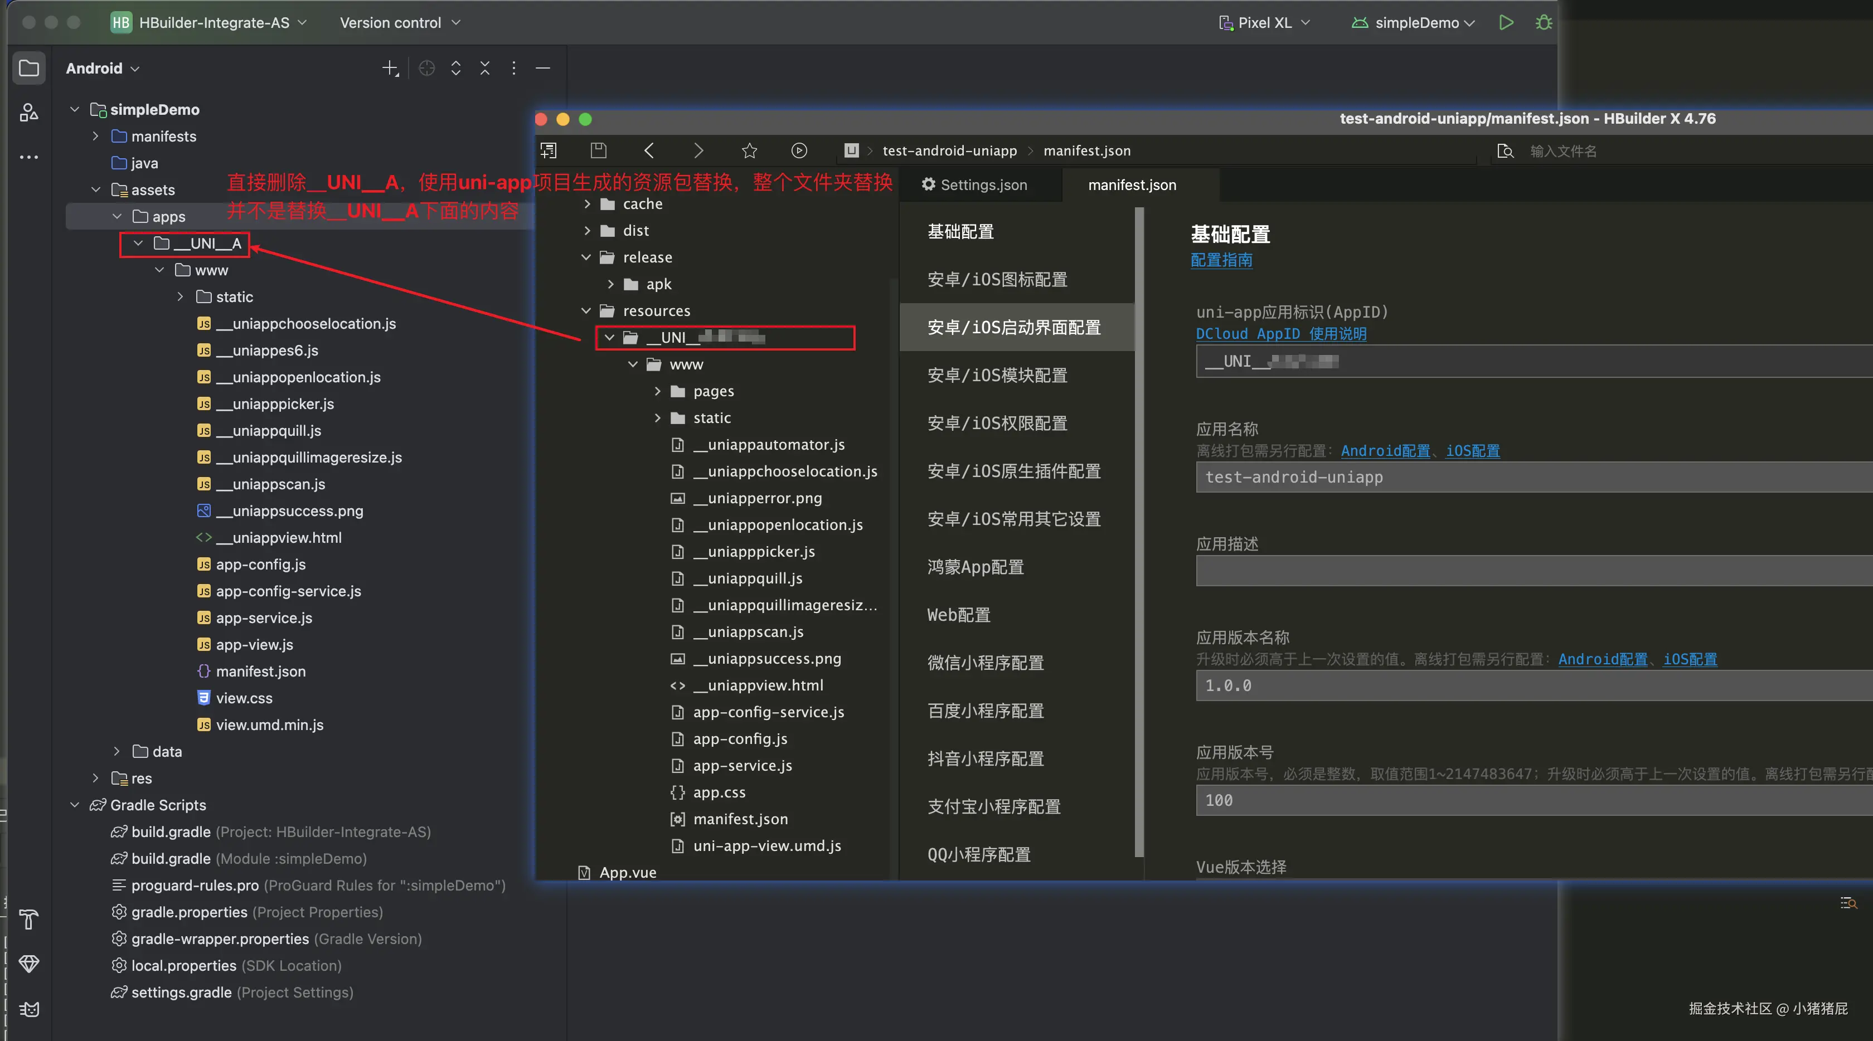Expand the pages folder under www
The width and height of the screenshot is (1873, 1041).
click(x=657, y=391)
